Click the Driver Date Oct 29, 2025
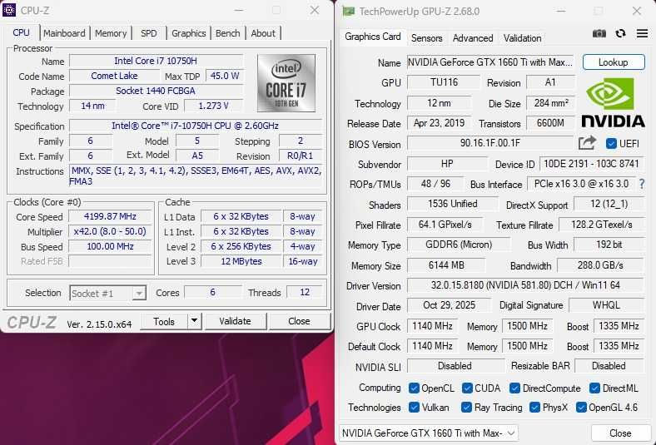656x445 pixels. [449, 305]
